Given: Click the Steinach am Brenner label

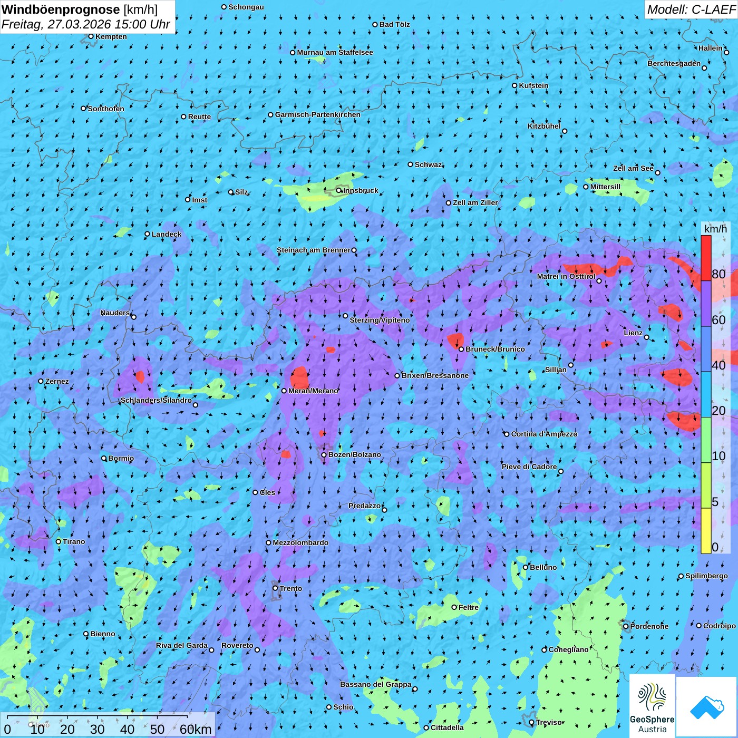Looking at the screenshot, I should click(x=314, y=250).
